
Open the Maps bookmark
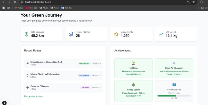(44, 8)
